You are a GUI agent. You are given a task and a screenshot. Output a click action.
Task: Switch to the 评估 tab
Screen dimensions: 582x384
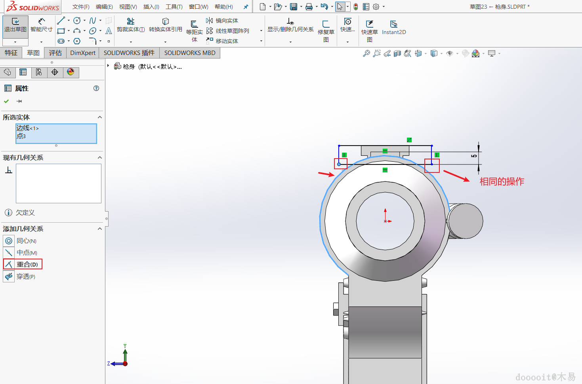[x=55, y=53]
